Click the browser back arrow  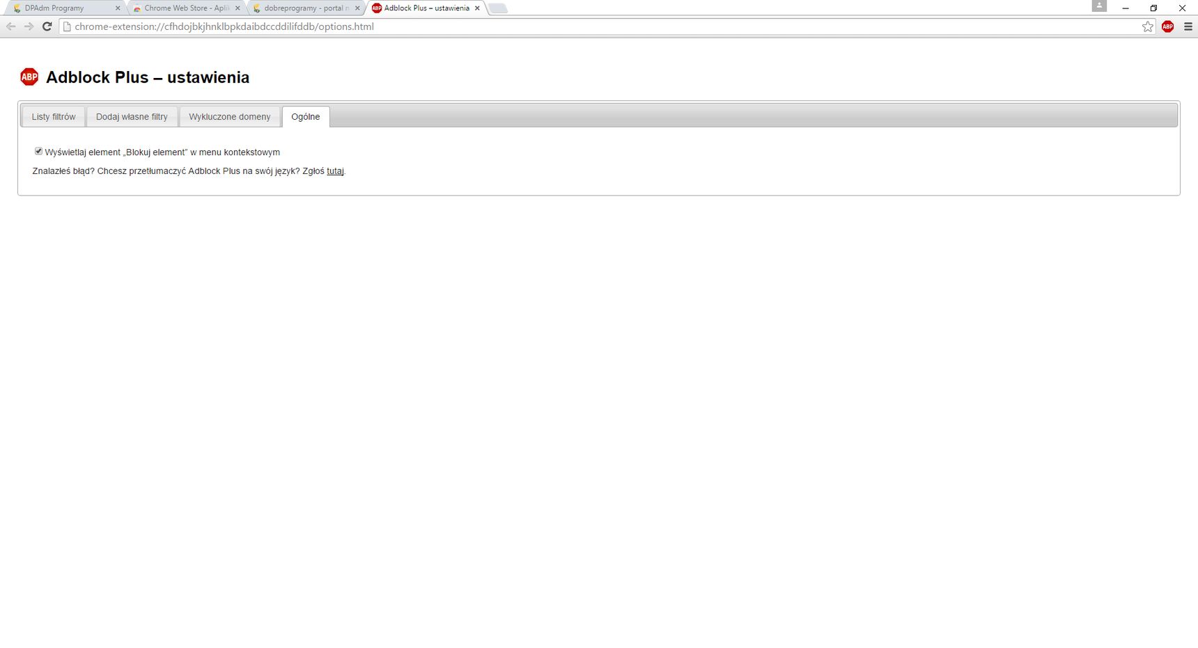10,26
